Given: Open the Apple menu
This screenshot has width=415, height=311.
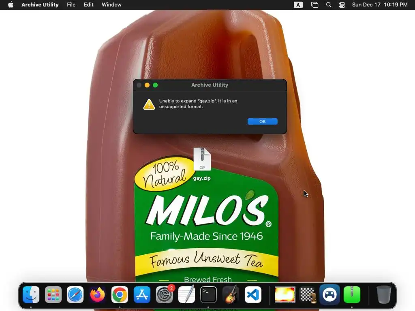Looking at the screenshot, I should pos(11,4).
